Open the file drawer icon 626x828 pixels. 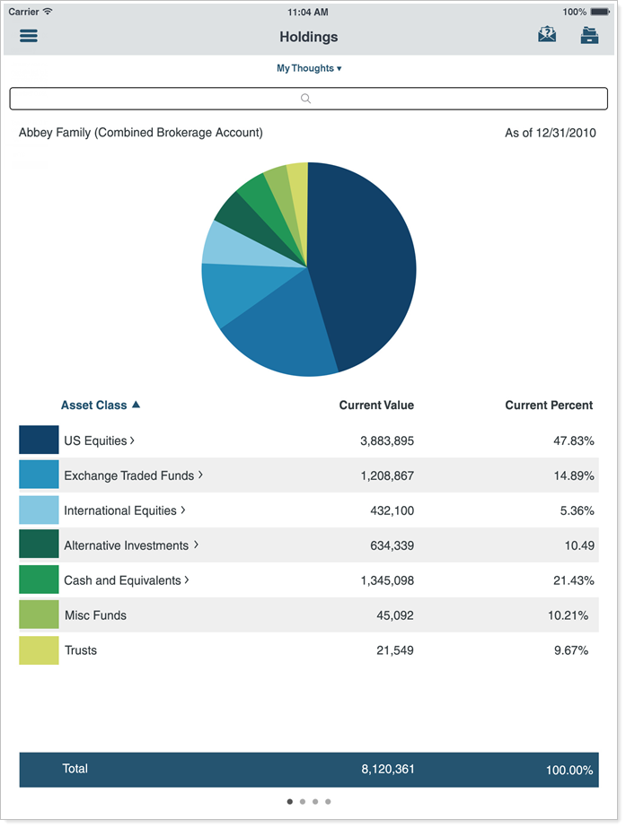coord(589,36)
